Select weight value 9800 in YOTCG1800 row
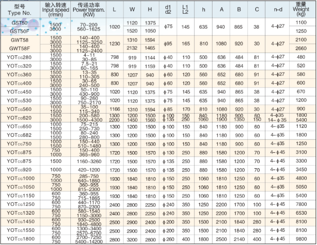The image size is (317, 245). 301,239
